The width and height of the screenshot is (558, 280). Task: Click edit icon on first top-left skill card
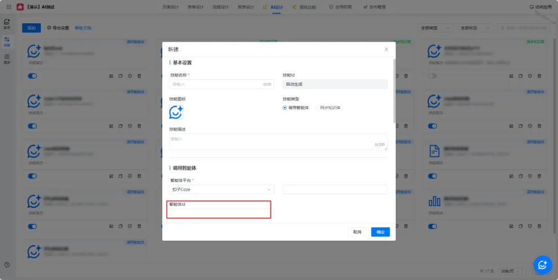coord(111,76)
